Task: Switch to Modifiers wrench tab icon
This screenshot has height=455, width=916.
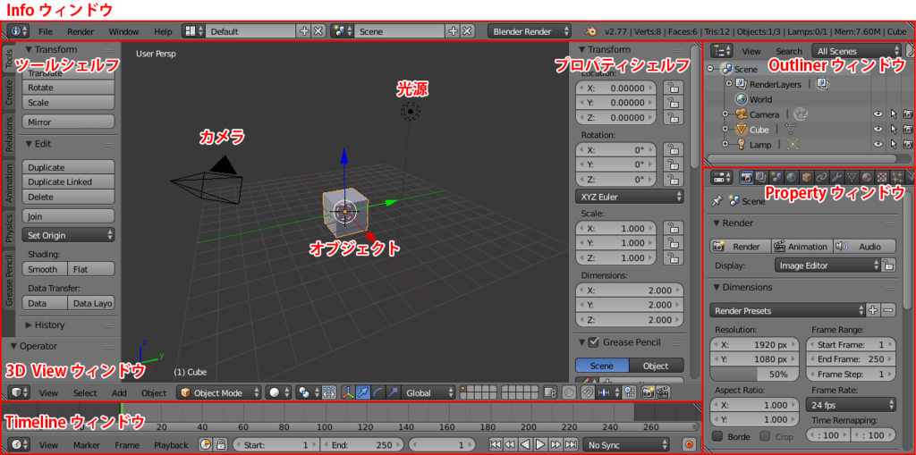Action: tap(836, 176)
